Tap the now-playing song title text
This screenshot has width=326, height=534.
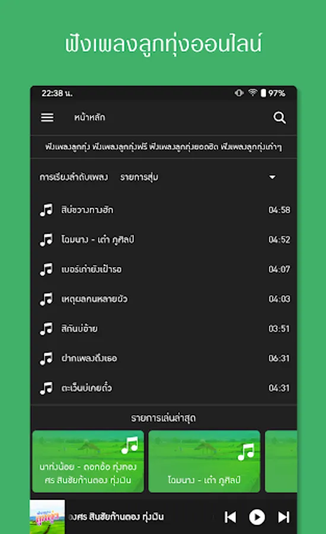tap(116, 517)
